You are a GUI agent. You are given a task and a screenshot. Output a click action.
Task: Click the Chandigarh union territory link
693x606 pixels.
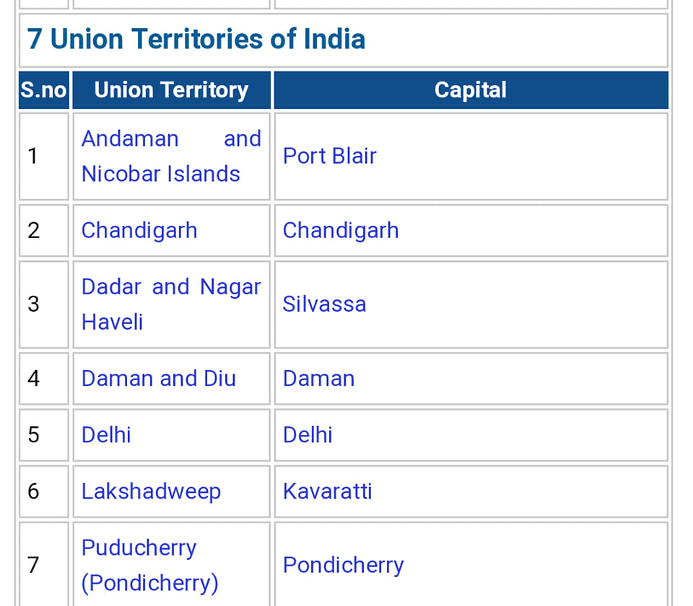tap(139, 231)
